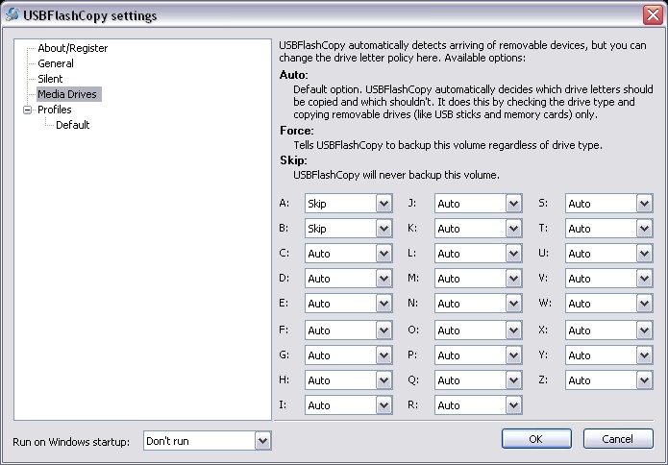Expand the drive O: policy dropdown
The image size is (668, 465).
point(479,330)
